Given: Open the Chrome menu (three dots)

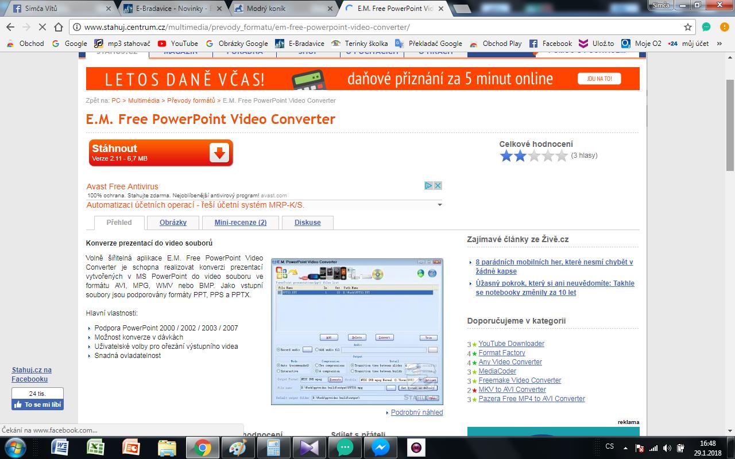Looking at the screenshot, I should coord(723,27).
